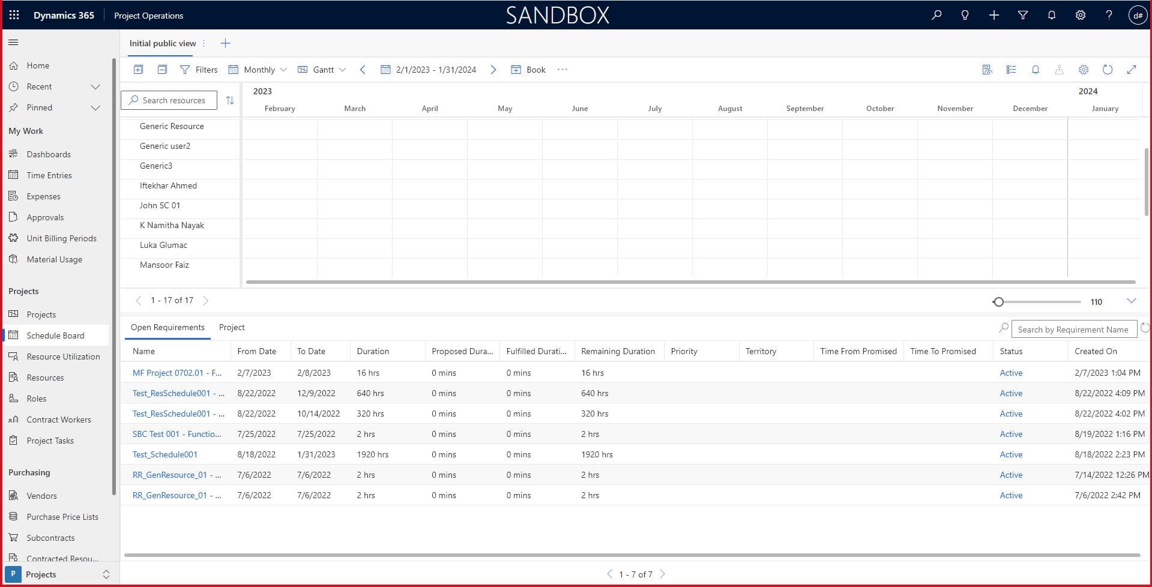Click the notifications bell in top bar

pyautogui.click(x=1051, y=15)
